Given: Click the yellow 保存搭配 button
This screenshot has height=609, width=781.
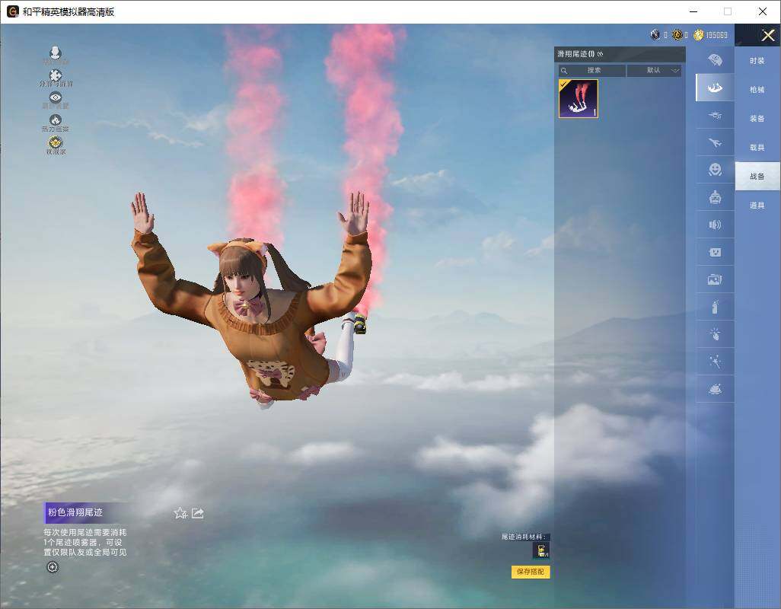Looking at the screenshot, I should (531, 572).
